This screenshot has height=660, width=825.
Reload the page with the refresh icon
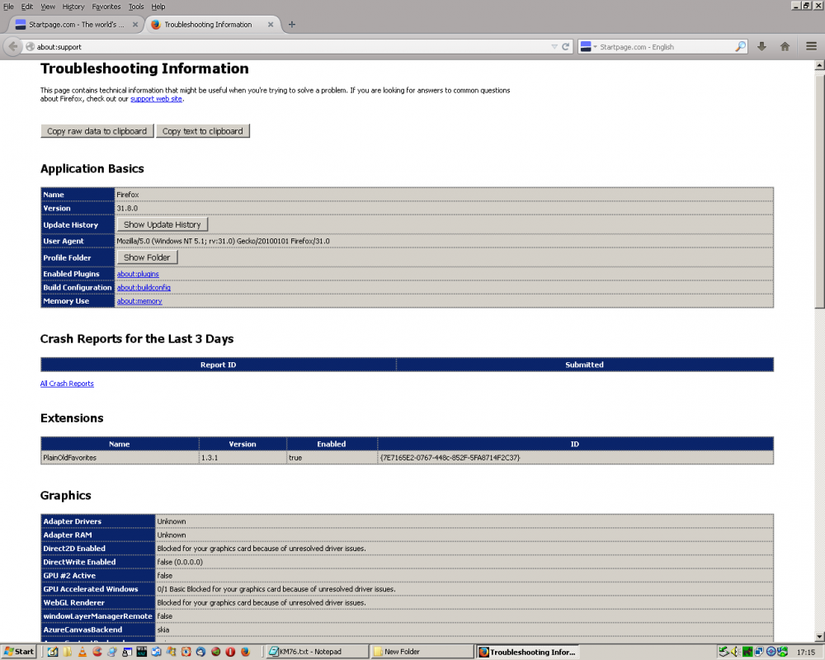click(x=566, y=47)
